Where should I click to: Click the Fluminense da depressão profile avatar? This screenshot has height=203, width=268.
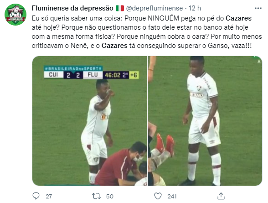[x=15, y=15]
